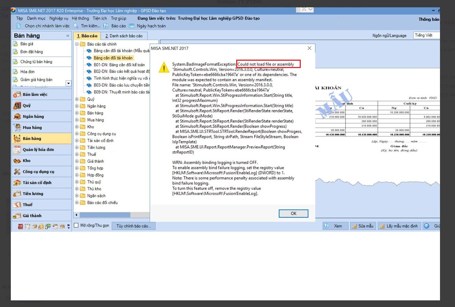The image size is (455, 307).
Task: Collapse the Báo cáo tài chính folder
Action: click(77, 44)
